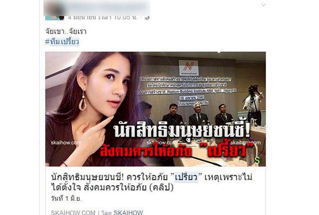Click the cameraman in the conference photo
Viewport: 319px width, 215px height.
[x=253, y=105]
